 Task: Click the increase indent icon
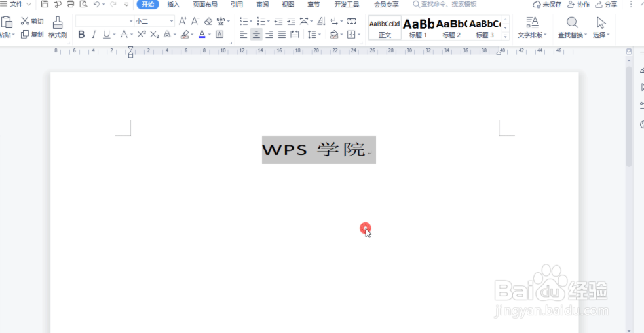[x=291, y=21]
